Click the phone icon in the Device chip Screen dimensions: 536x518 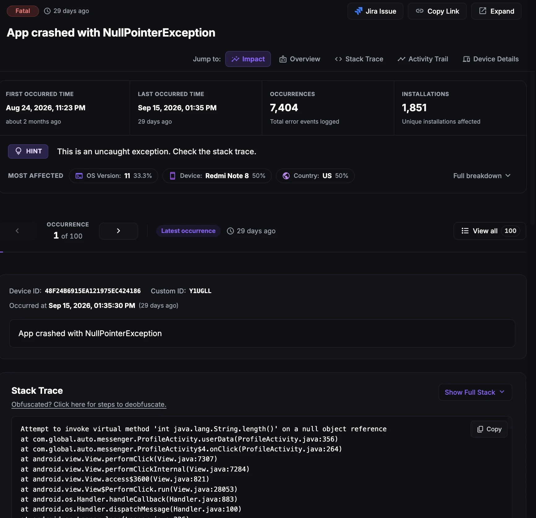173,176
